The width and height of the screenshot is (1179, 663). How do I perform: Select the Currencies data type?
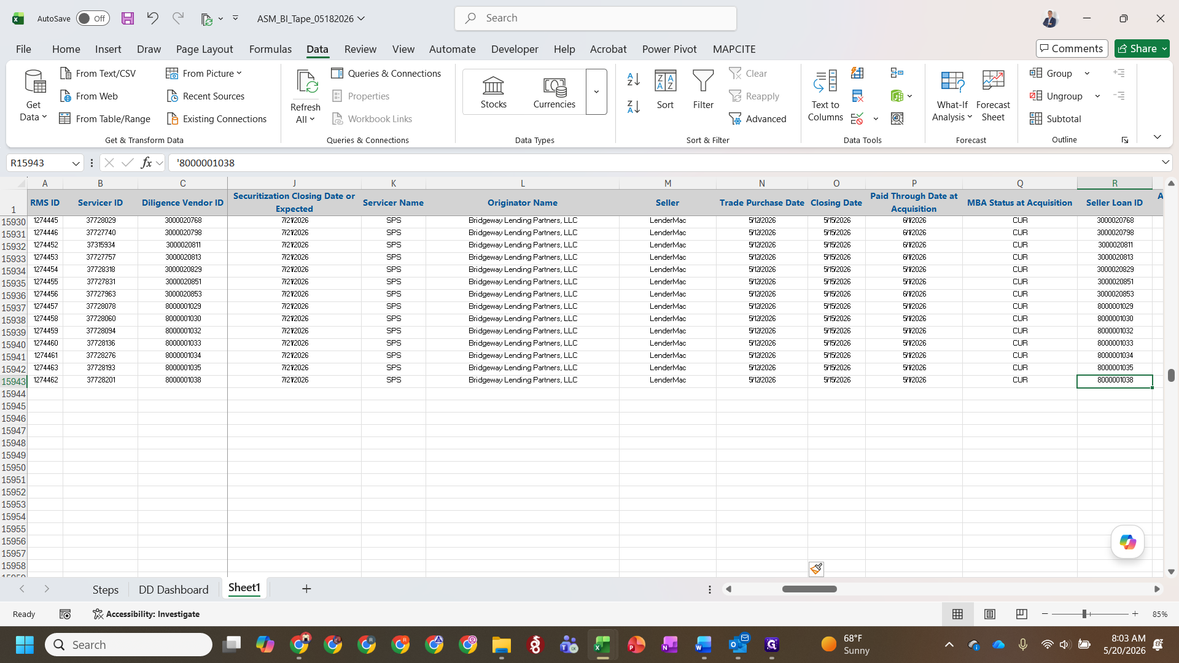coord(554,92)
